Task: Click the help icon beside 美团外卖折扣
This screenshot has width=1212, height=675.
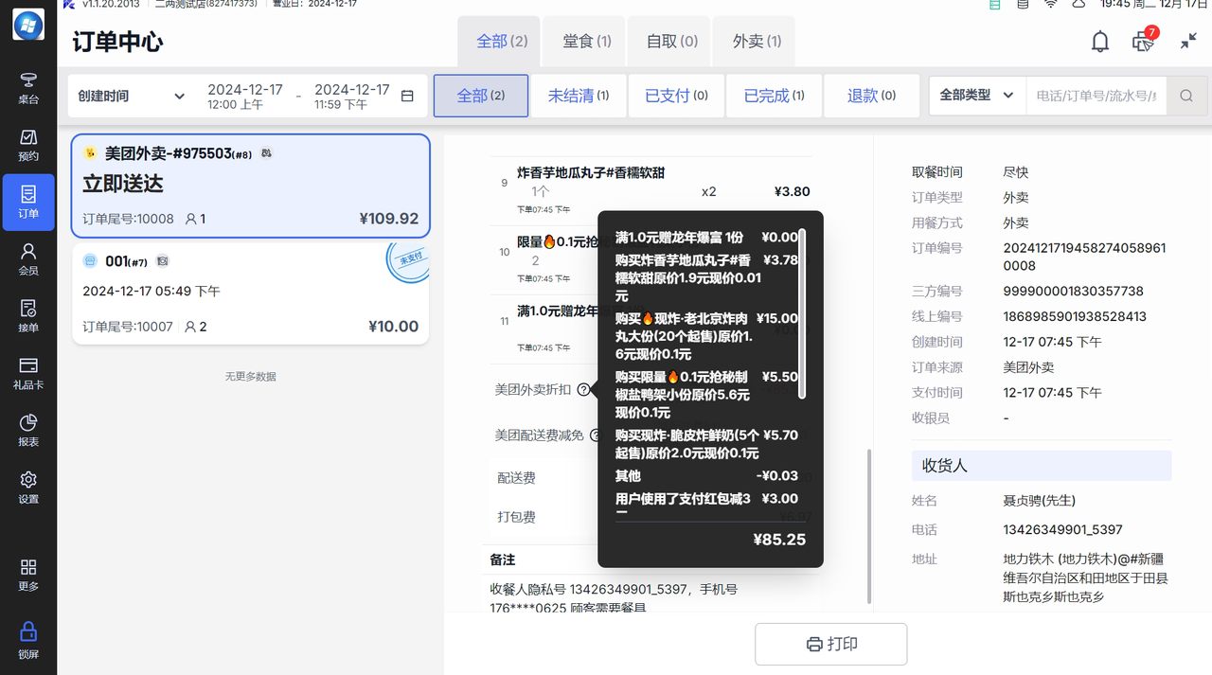Action: (583, 389)
